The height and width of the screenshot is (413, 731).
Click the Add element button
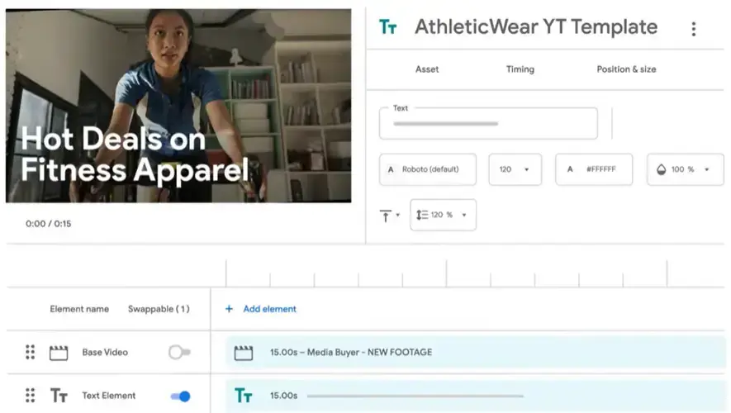261,309
